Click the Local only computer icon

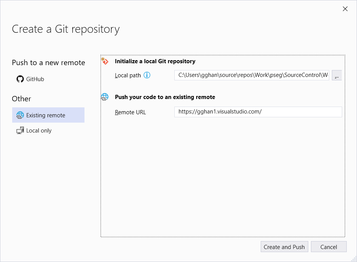click(20, 131)
